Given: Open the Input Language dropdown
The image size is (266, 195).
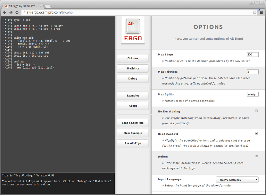Looking at the screenshot, I should point(237,179).
